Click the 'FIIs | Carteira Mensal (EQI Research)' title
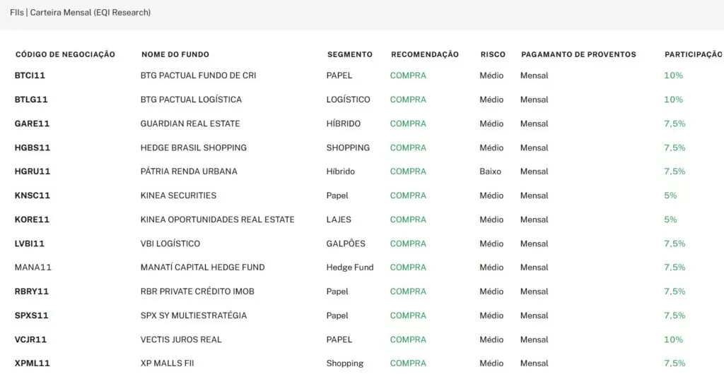The image size is (724, 374). click(81, 13)
